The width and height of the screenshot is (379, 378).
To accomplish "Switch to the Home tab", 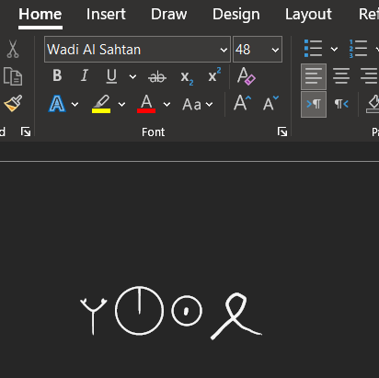I will click(x=40, y=15).
